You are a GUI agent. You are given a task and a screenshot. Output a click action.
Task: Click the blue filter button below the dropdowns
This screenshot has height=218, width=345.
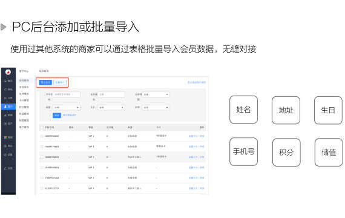pyautogui.click(x=57, y=115)
